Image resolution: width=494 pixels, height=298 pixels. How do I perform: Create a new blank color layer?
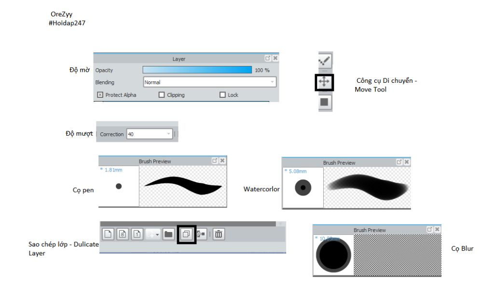(x=108, y=234)
